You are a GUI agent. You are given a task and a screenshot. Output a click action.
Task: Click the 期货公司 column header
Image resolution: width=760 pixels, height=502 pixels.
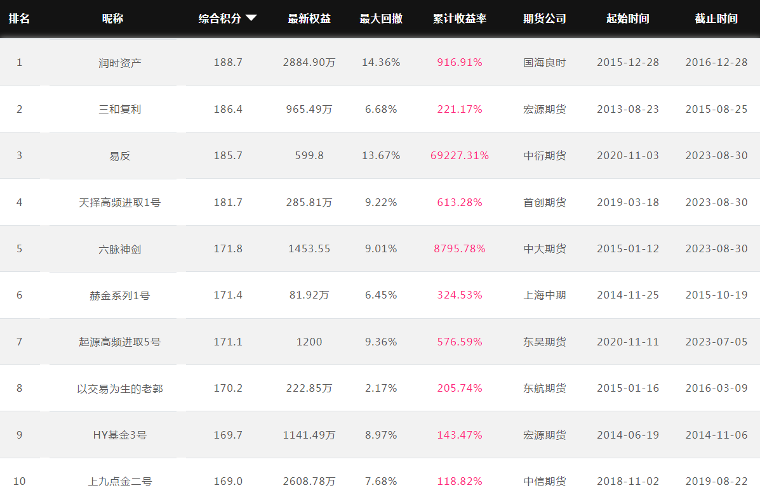pos(545,18)
